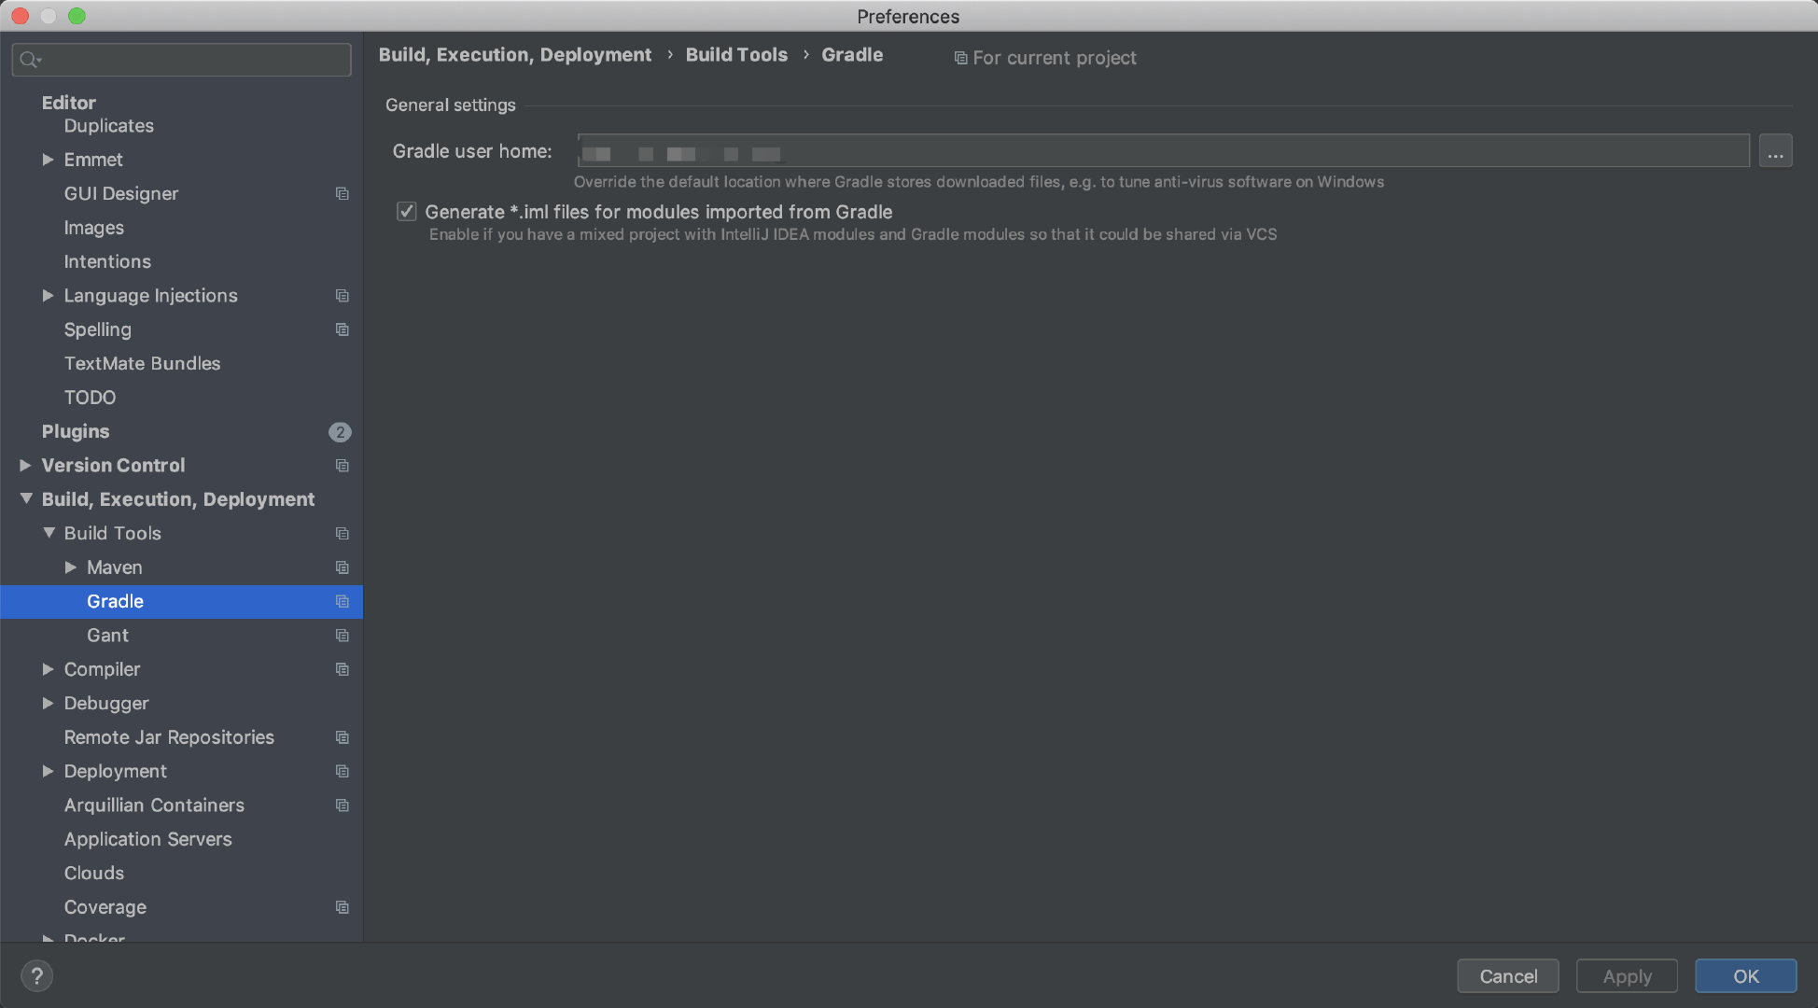Screen dimensions: 1818x1008
Task: Expand the Maven settings node
Action: click(70, 567)
